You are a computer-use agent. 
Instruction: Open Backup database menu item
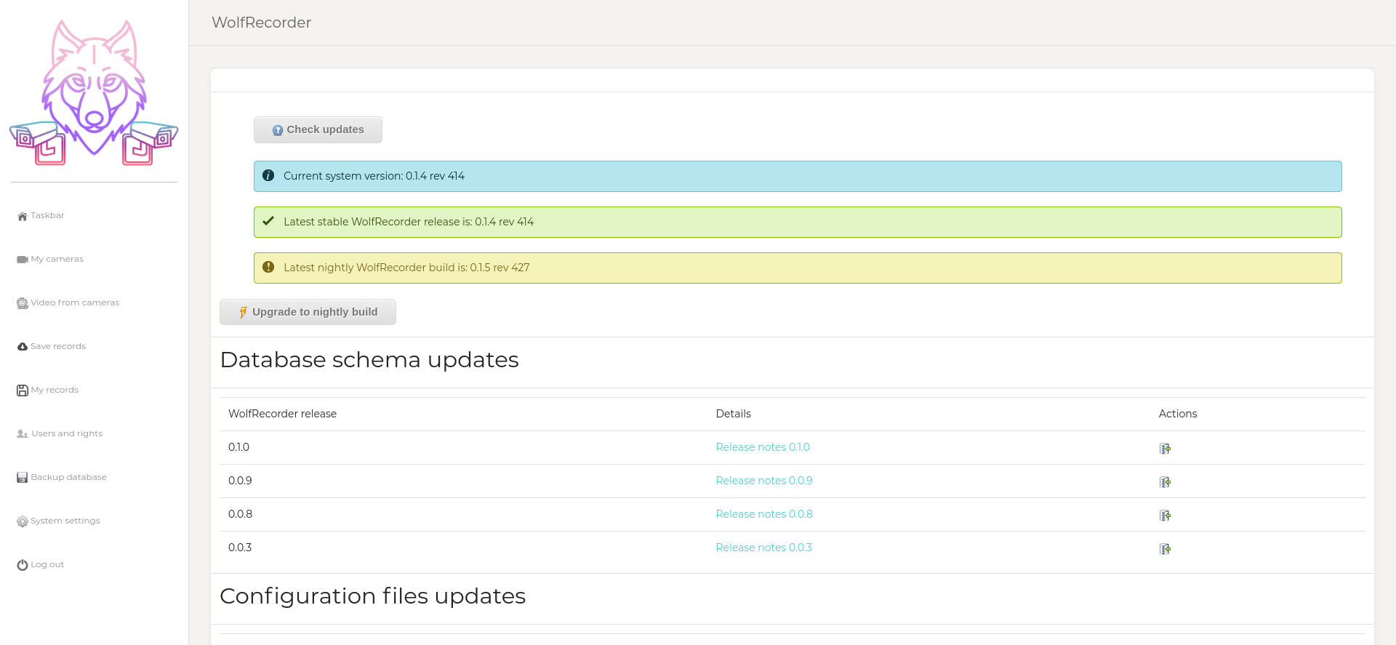coord(68,477)
